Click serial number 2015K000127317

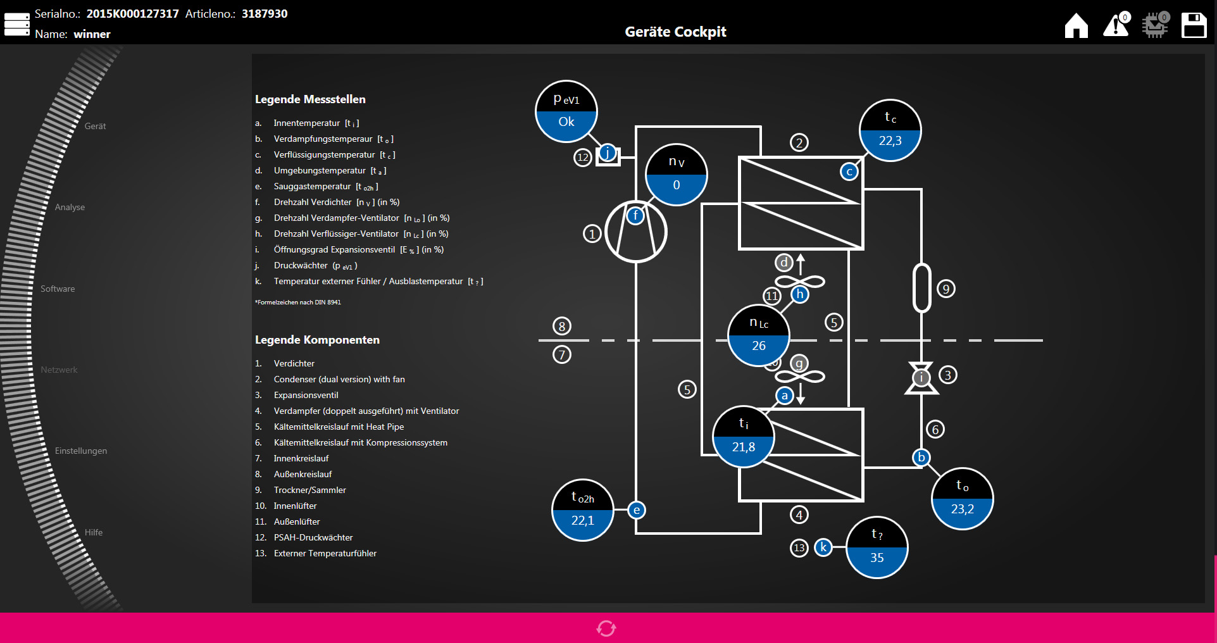[x=132, y=13]
